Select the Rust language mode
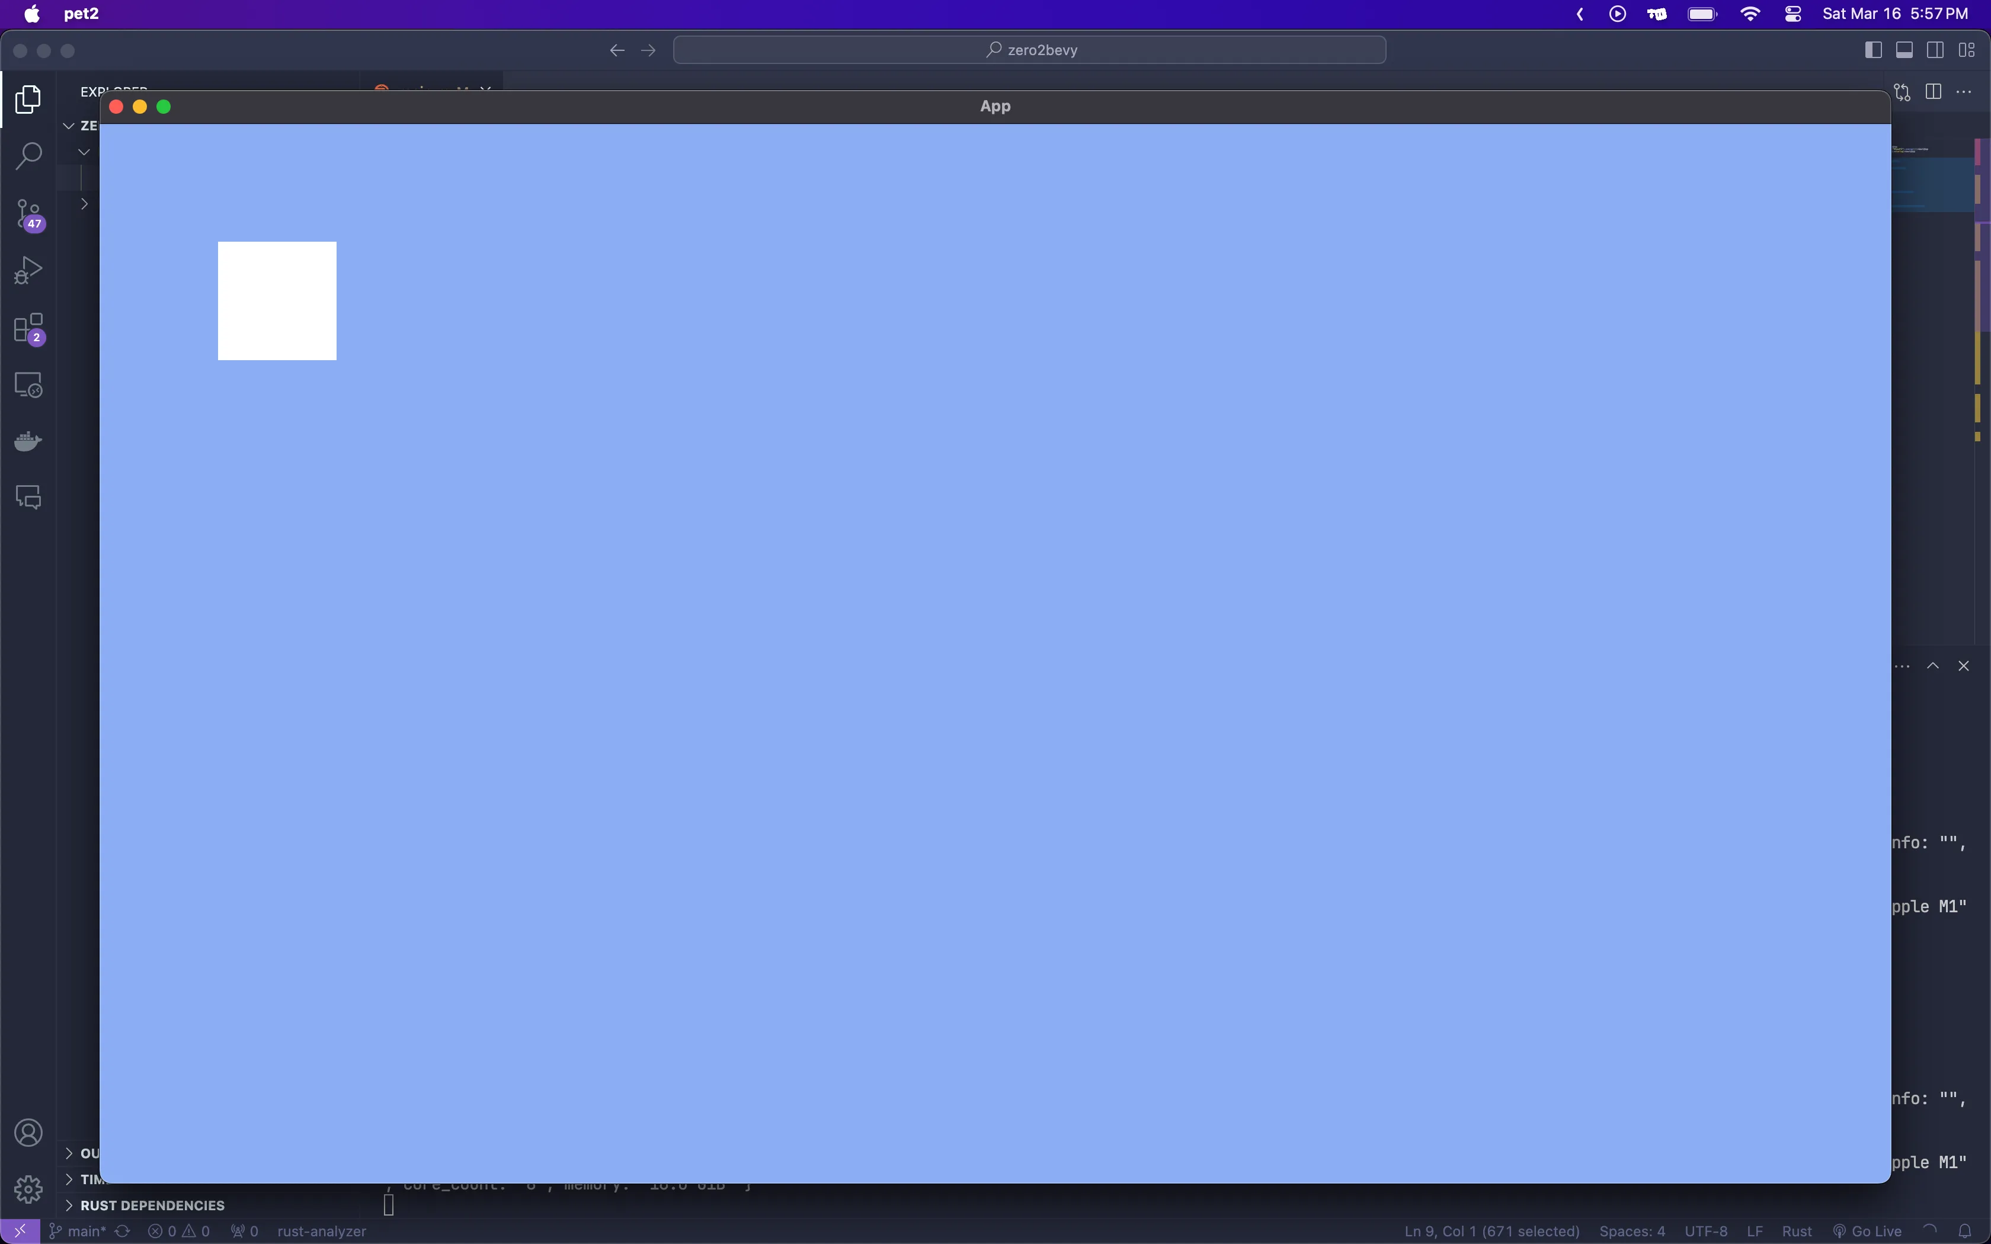 [x=1797, y=1231]
